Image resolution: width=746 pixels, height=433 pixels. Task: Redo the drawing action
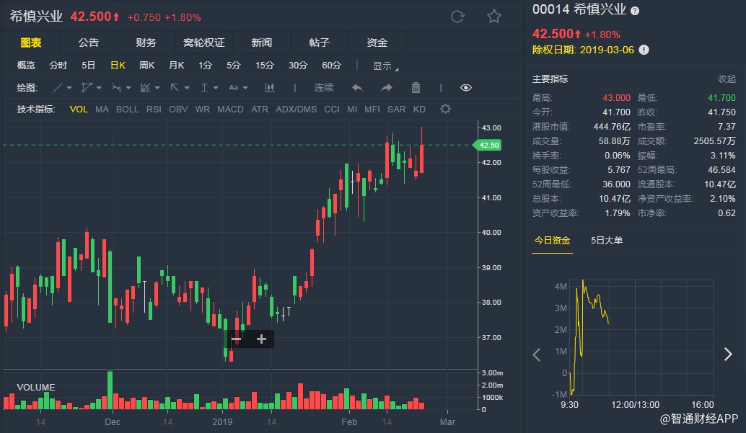pos(387,88)
